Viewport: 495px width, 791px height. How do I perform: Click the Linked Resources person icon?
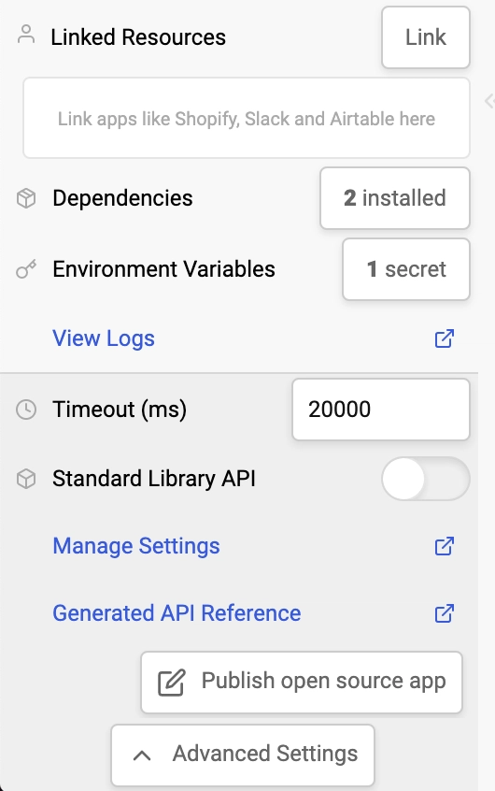(26, 35)
